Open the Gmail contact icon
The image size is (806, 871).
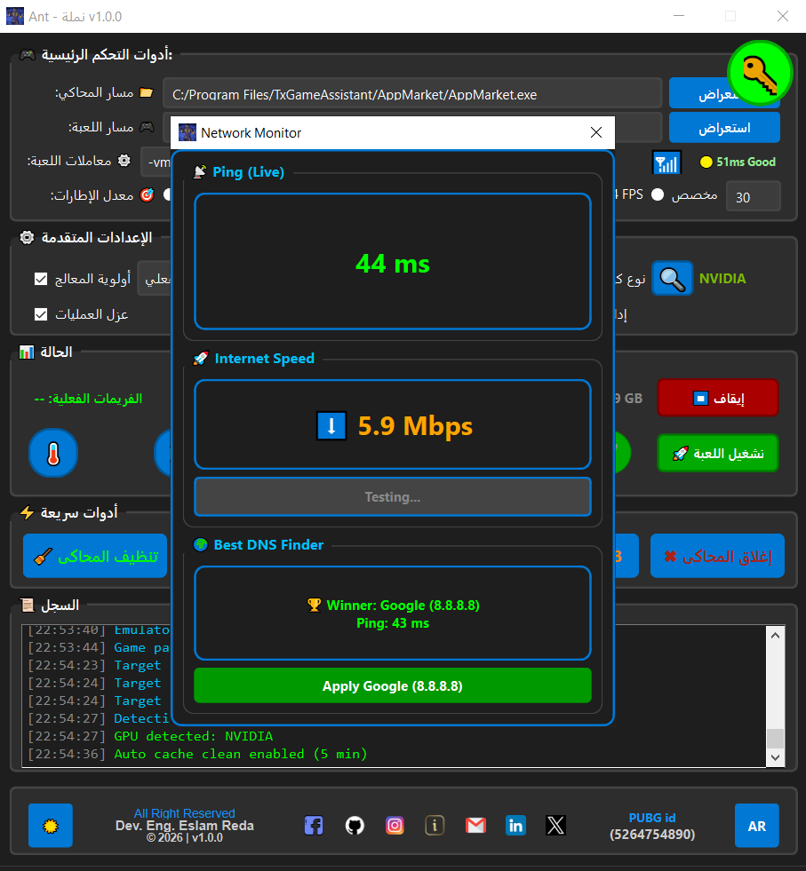pyautogui.click(x=475, y=825)
